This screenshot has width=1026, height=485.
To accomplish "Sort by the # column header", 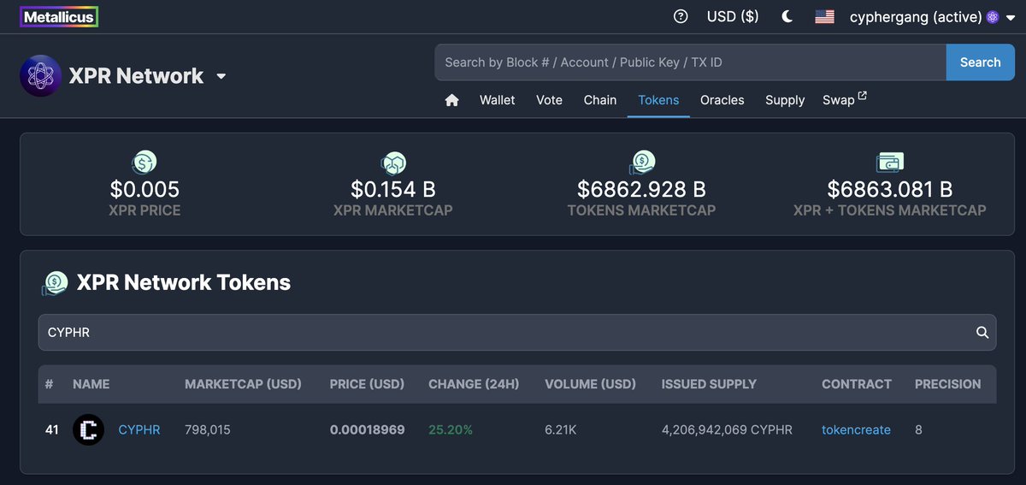I will pos(49,384).
